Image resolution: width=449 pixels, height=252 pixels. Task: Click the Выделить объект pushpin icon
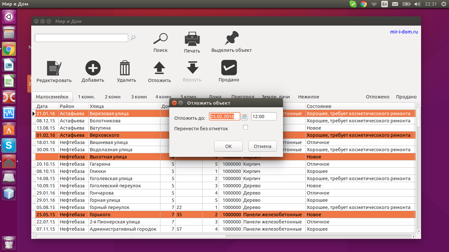click(x=231, y=38)
